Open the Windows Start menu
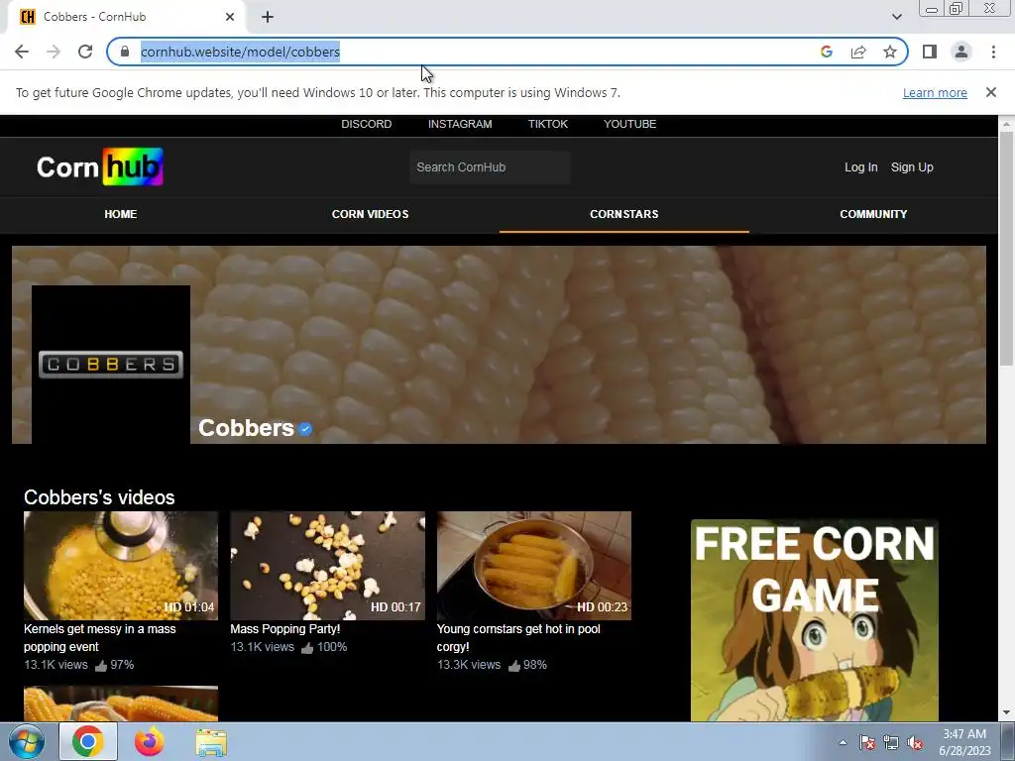Screen dimensions: 1015x761 [x=26, y=741]
